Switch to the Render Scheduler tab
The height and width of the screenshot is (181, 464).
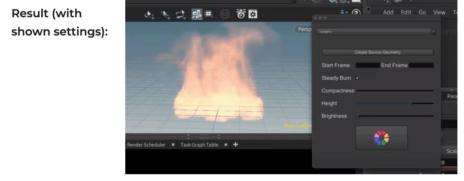[146, 145]
